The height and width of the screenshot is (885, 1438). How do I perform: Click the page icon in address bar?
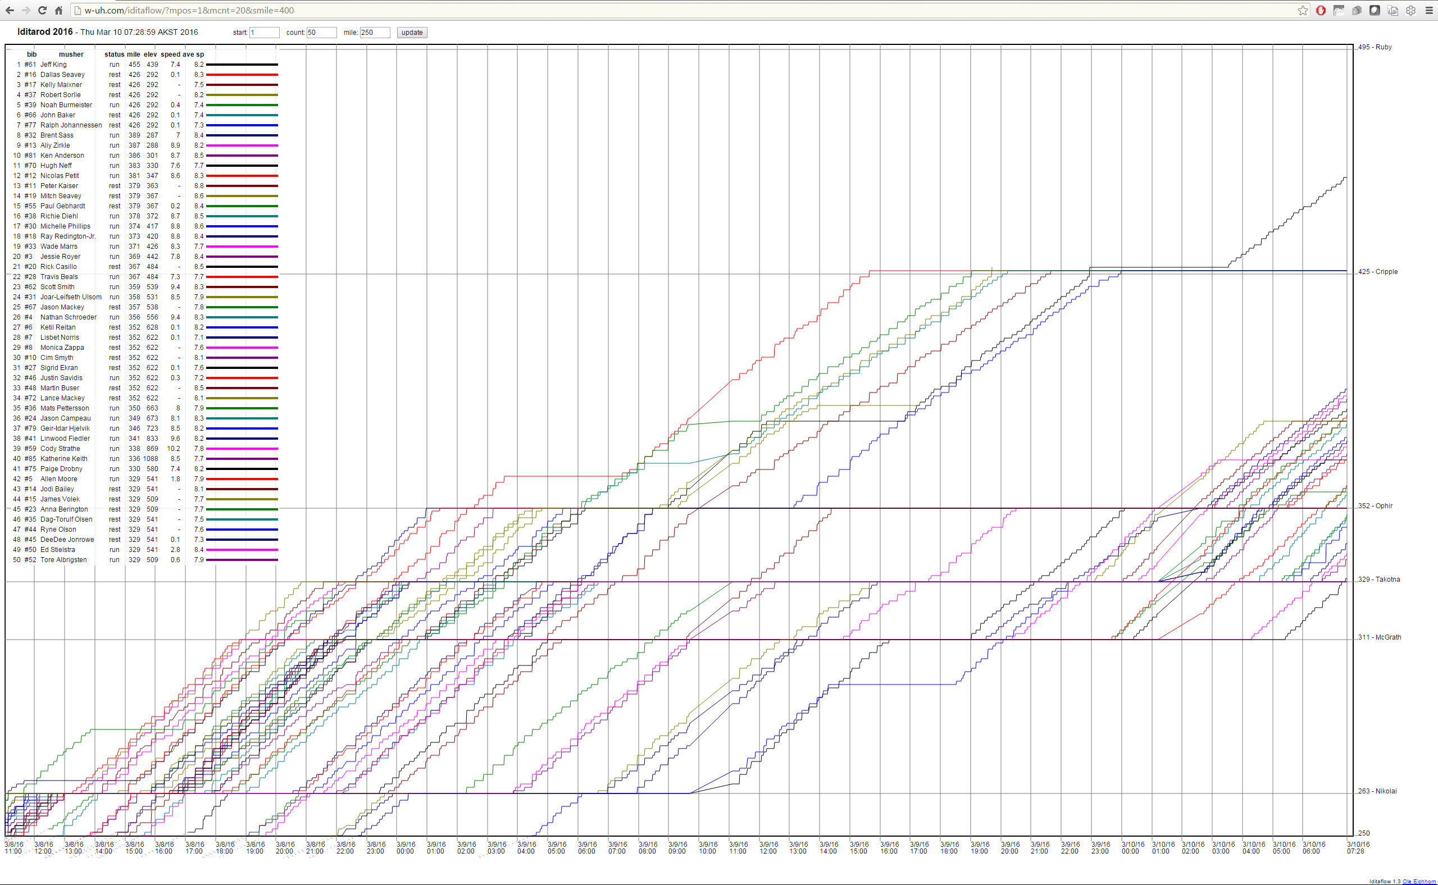[77, 11]
